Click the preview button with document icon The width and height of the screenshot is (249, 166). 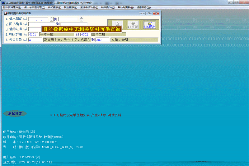click(117, 23)
